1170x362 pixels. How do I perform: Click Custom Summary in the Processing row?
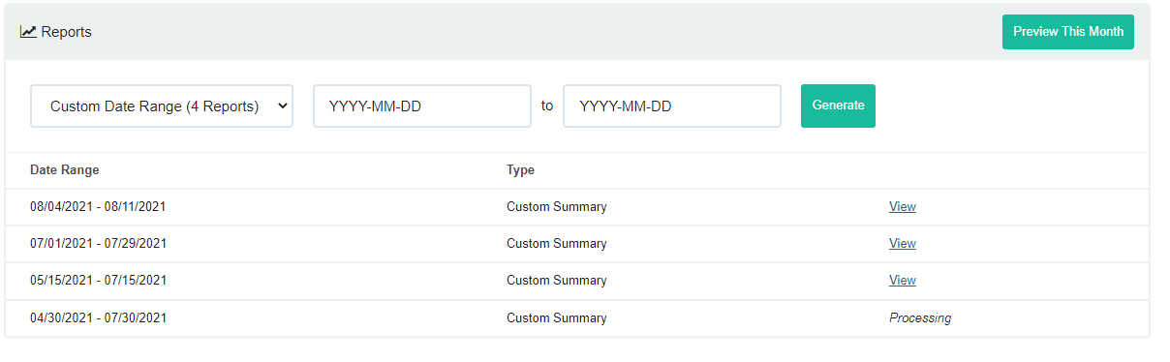[x=557, y=318]
